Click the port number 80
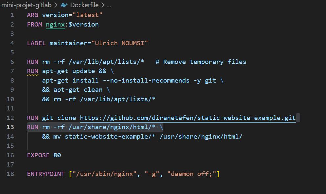326x194 pixels. tap(57, 155)
